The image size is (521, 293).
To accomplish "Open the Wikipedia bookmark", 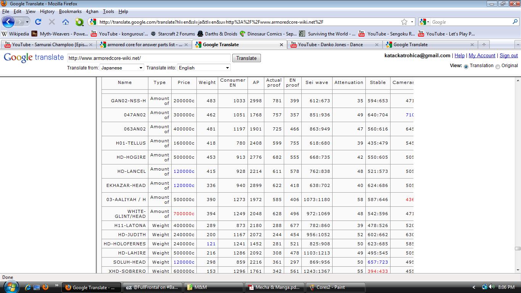I will click(x=15, y=34).
